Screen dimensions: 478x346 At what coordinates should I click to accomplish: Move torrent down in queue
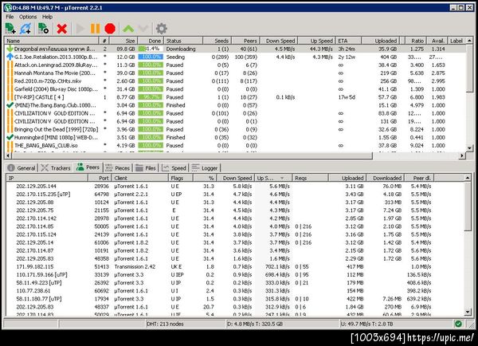pos(143,29)
